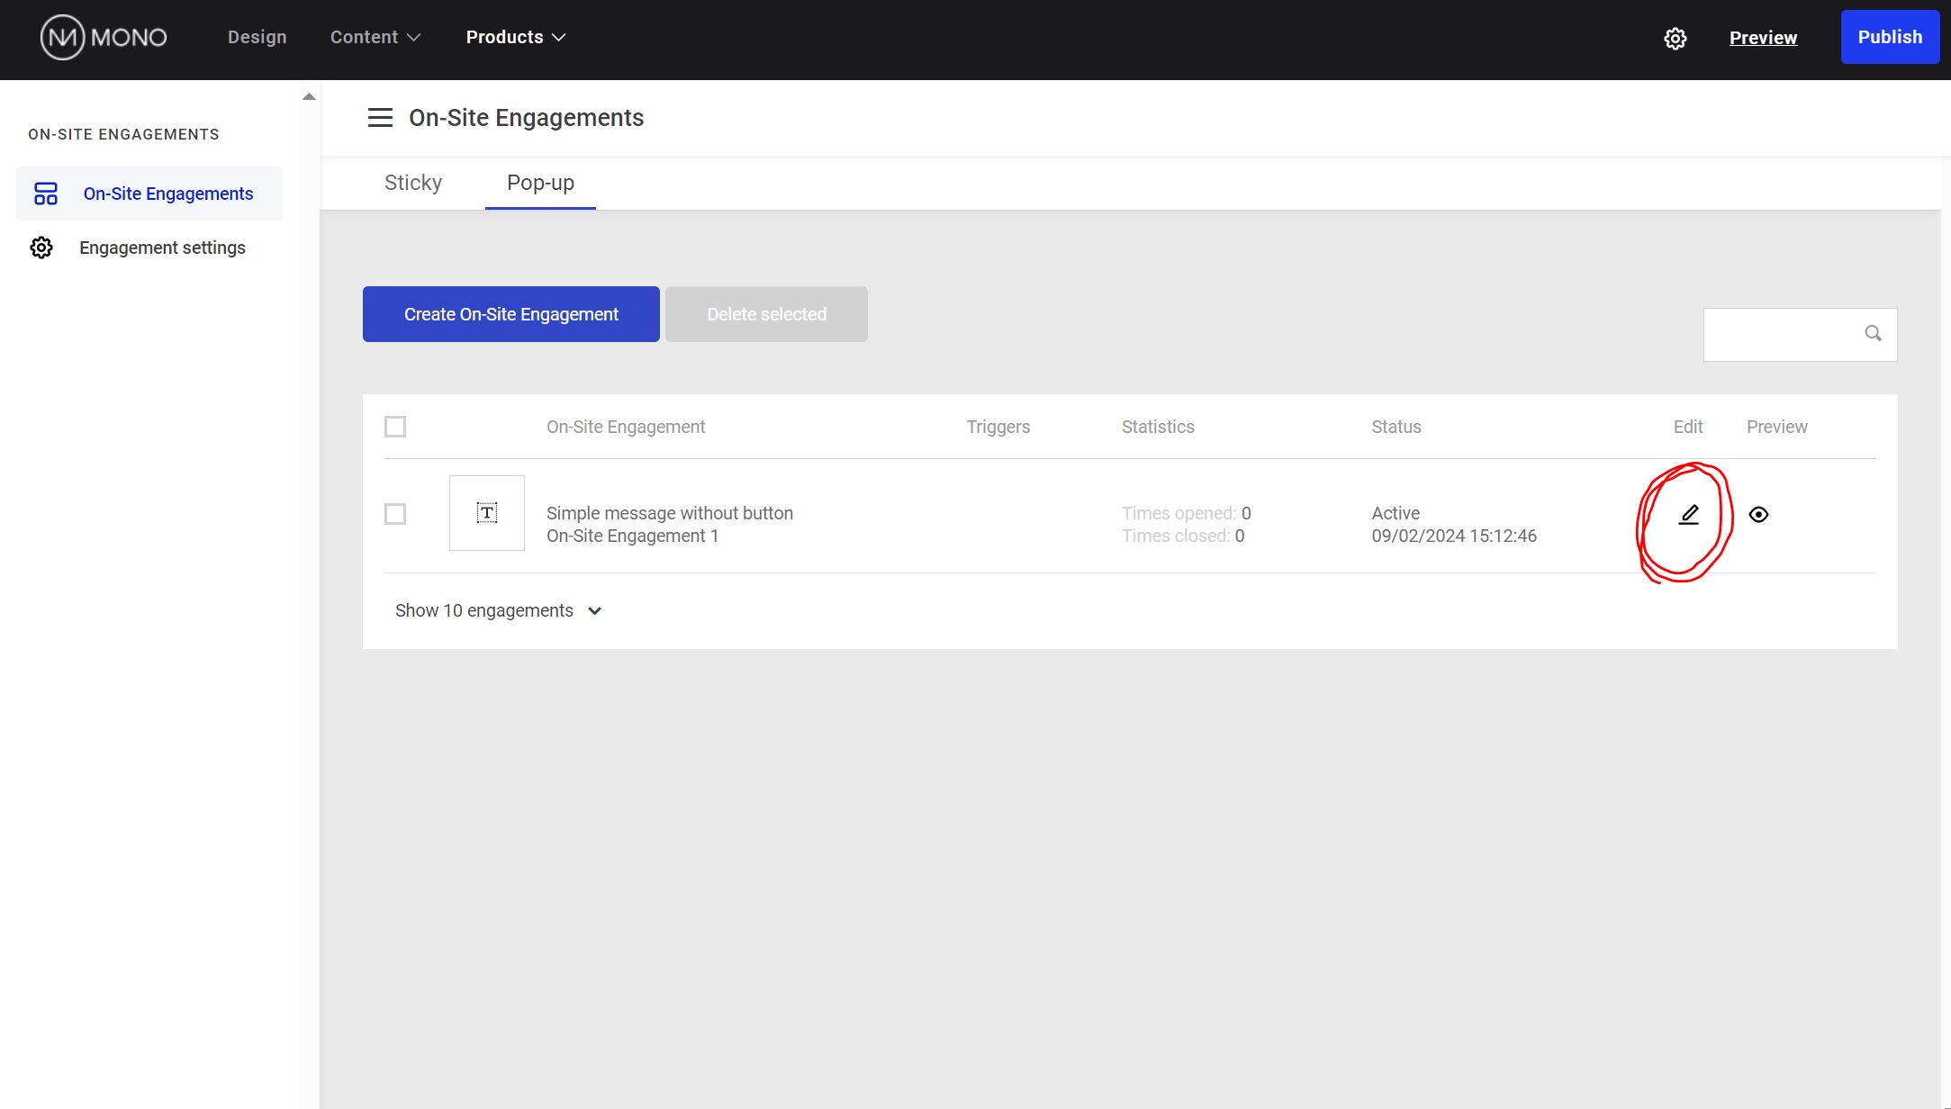Click the Status column header
This screenshot has width=1951, height=1109.
pyautogui.click(x=1396, y=427)
